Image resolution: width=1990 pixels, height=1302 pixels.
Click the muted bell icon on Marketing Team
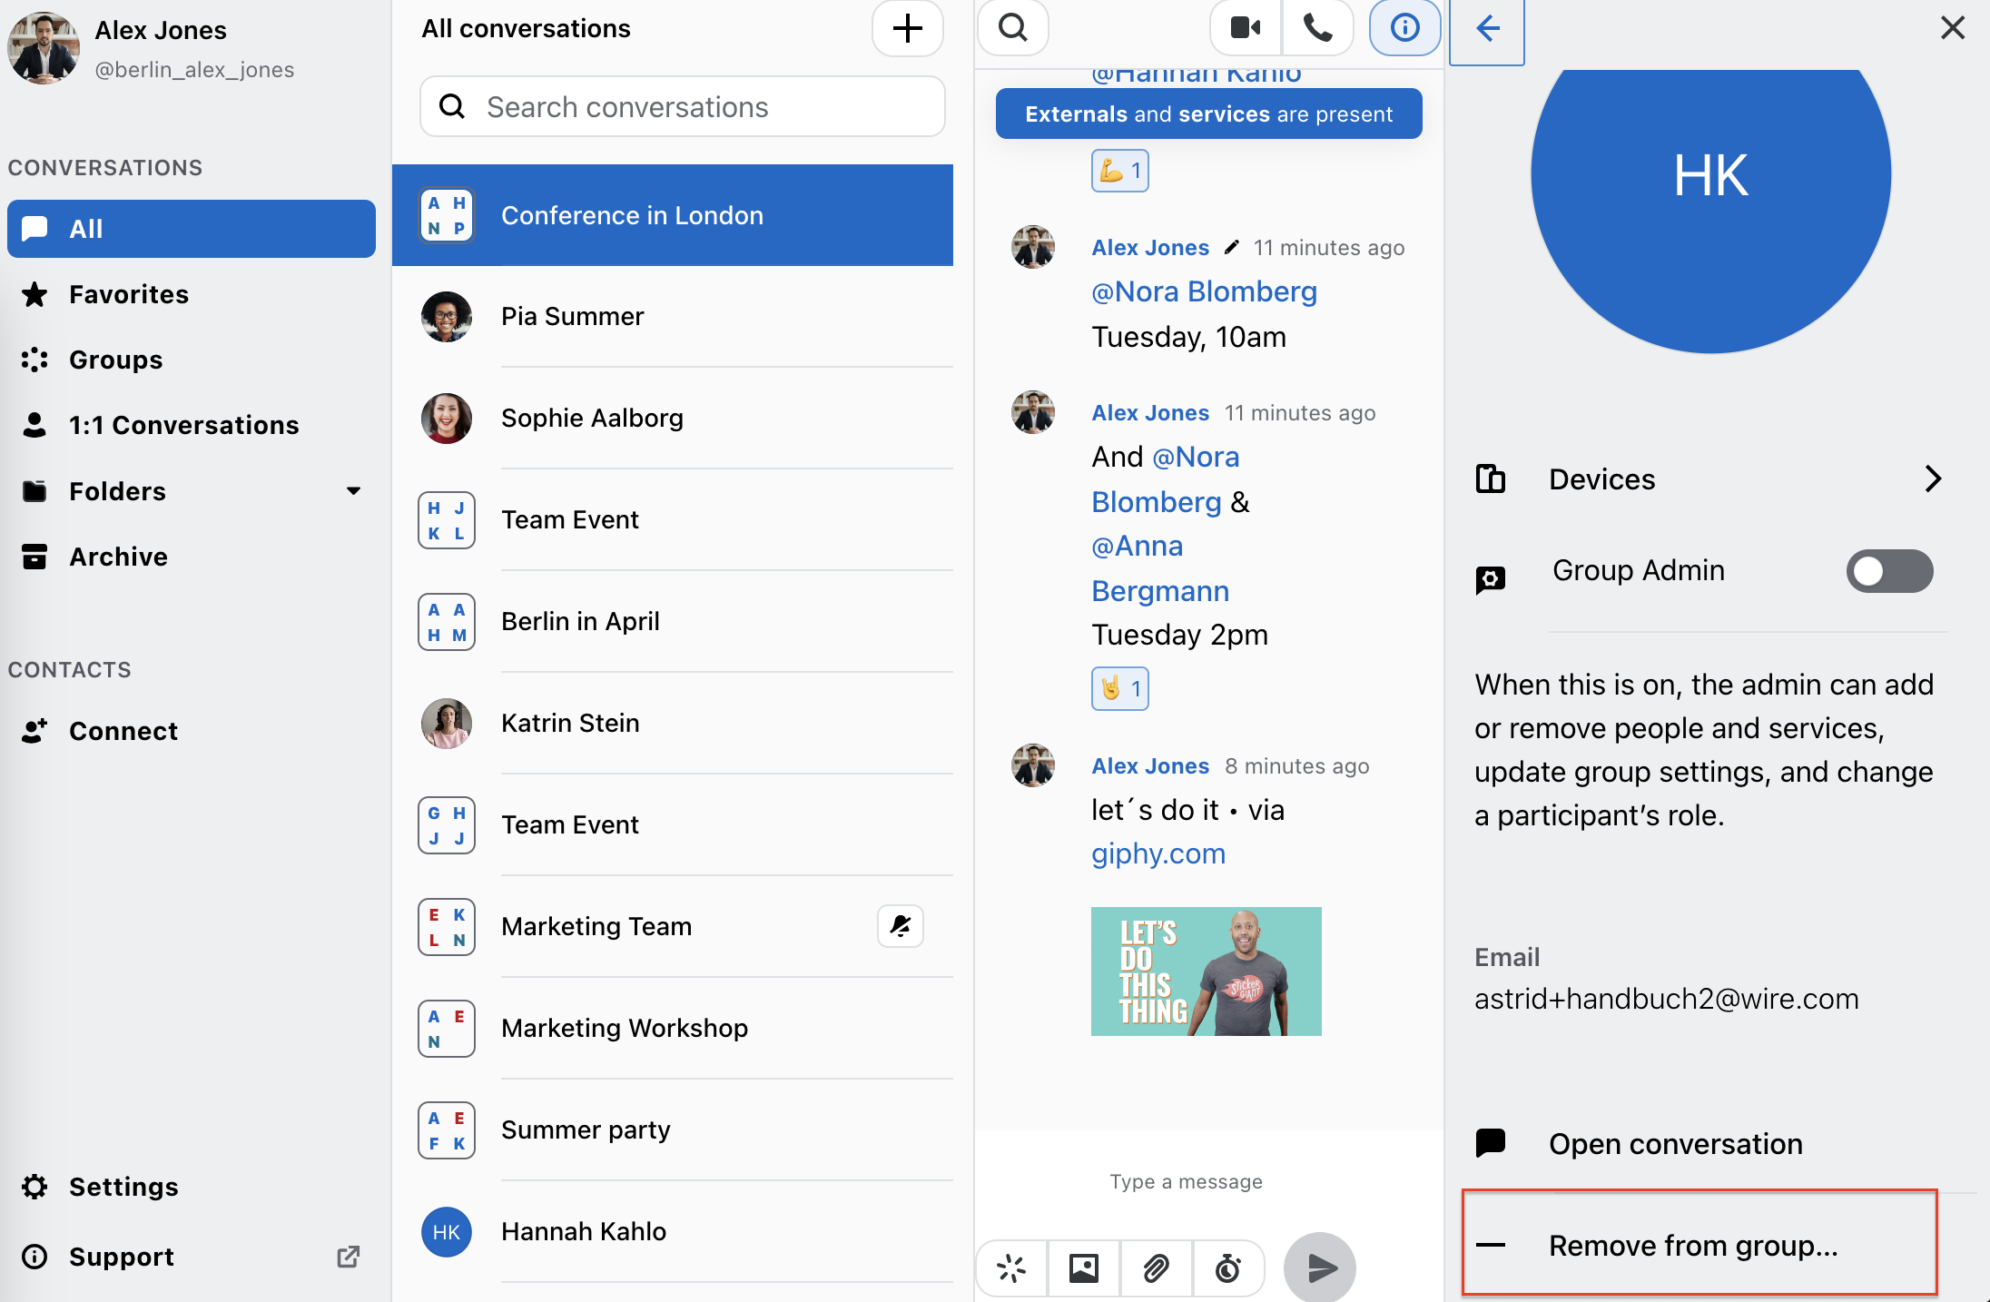click(901, 926)
